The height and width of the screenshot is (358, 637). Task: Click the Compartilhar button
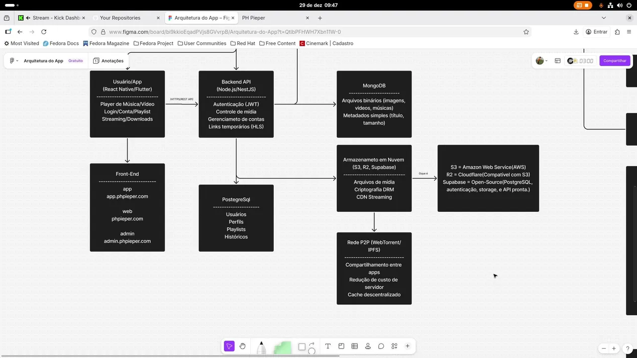point(615,61)
